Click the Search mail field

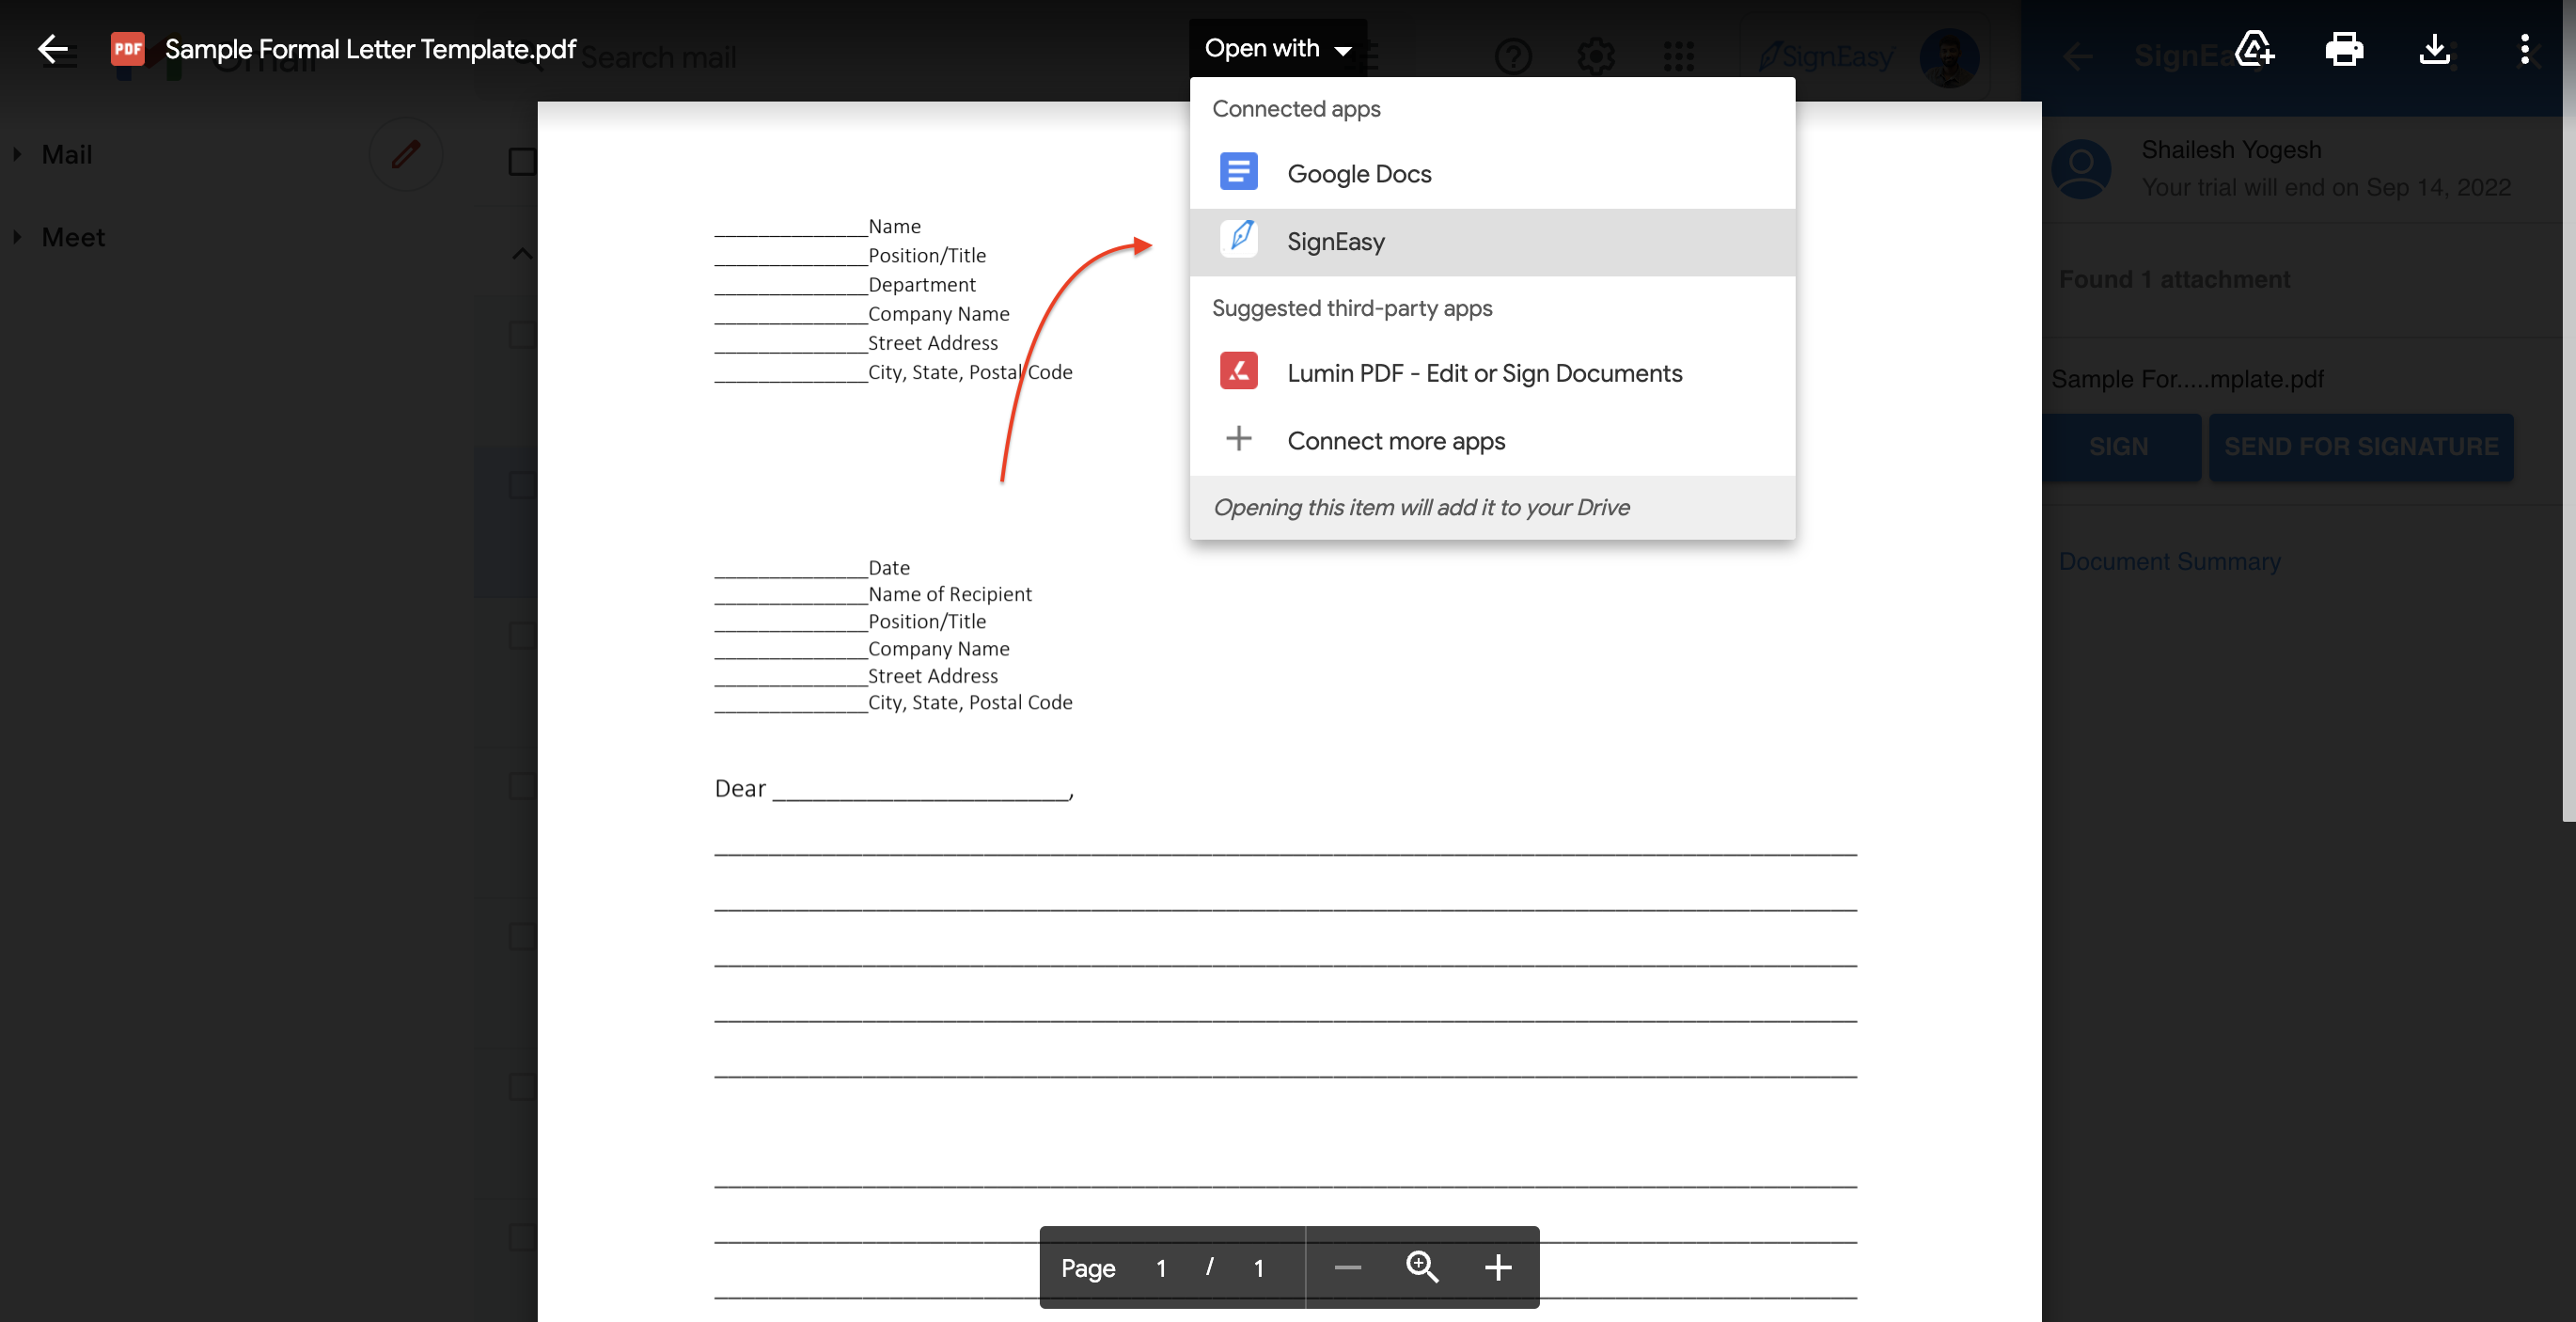coord(658,58)
